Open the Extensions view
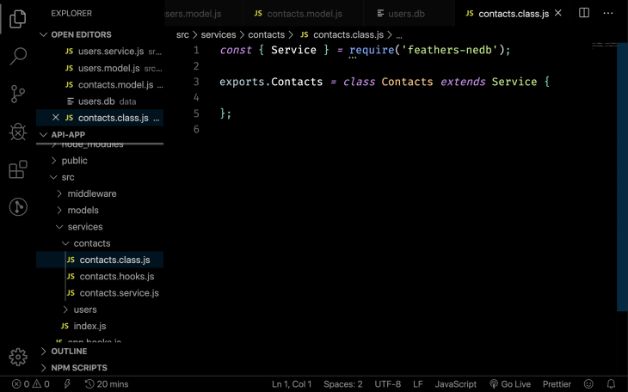628x392 pixels. click(x=18, y=169)
